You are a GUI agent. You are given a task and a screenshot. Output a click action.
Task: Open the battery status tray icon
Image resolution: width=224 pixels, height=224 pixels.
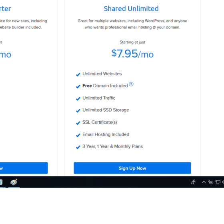(x=210, y=182)
